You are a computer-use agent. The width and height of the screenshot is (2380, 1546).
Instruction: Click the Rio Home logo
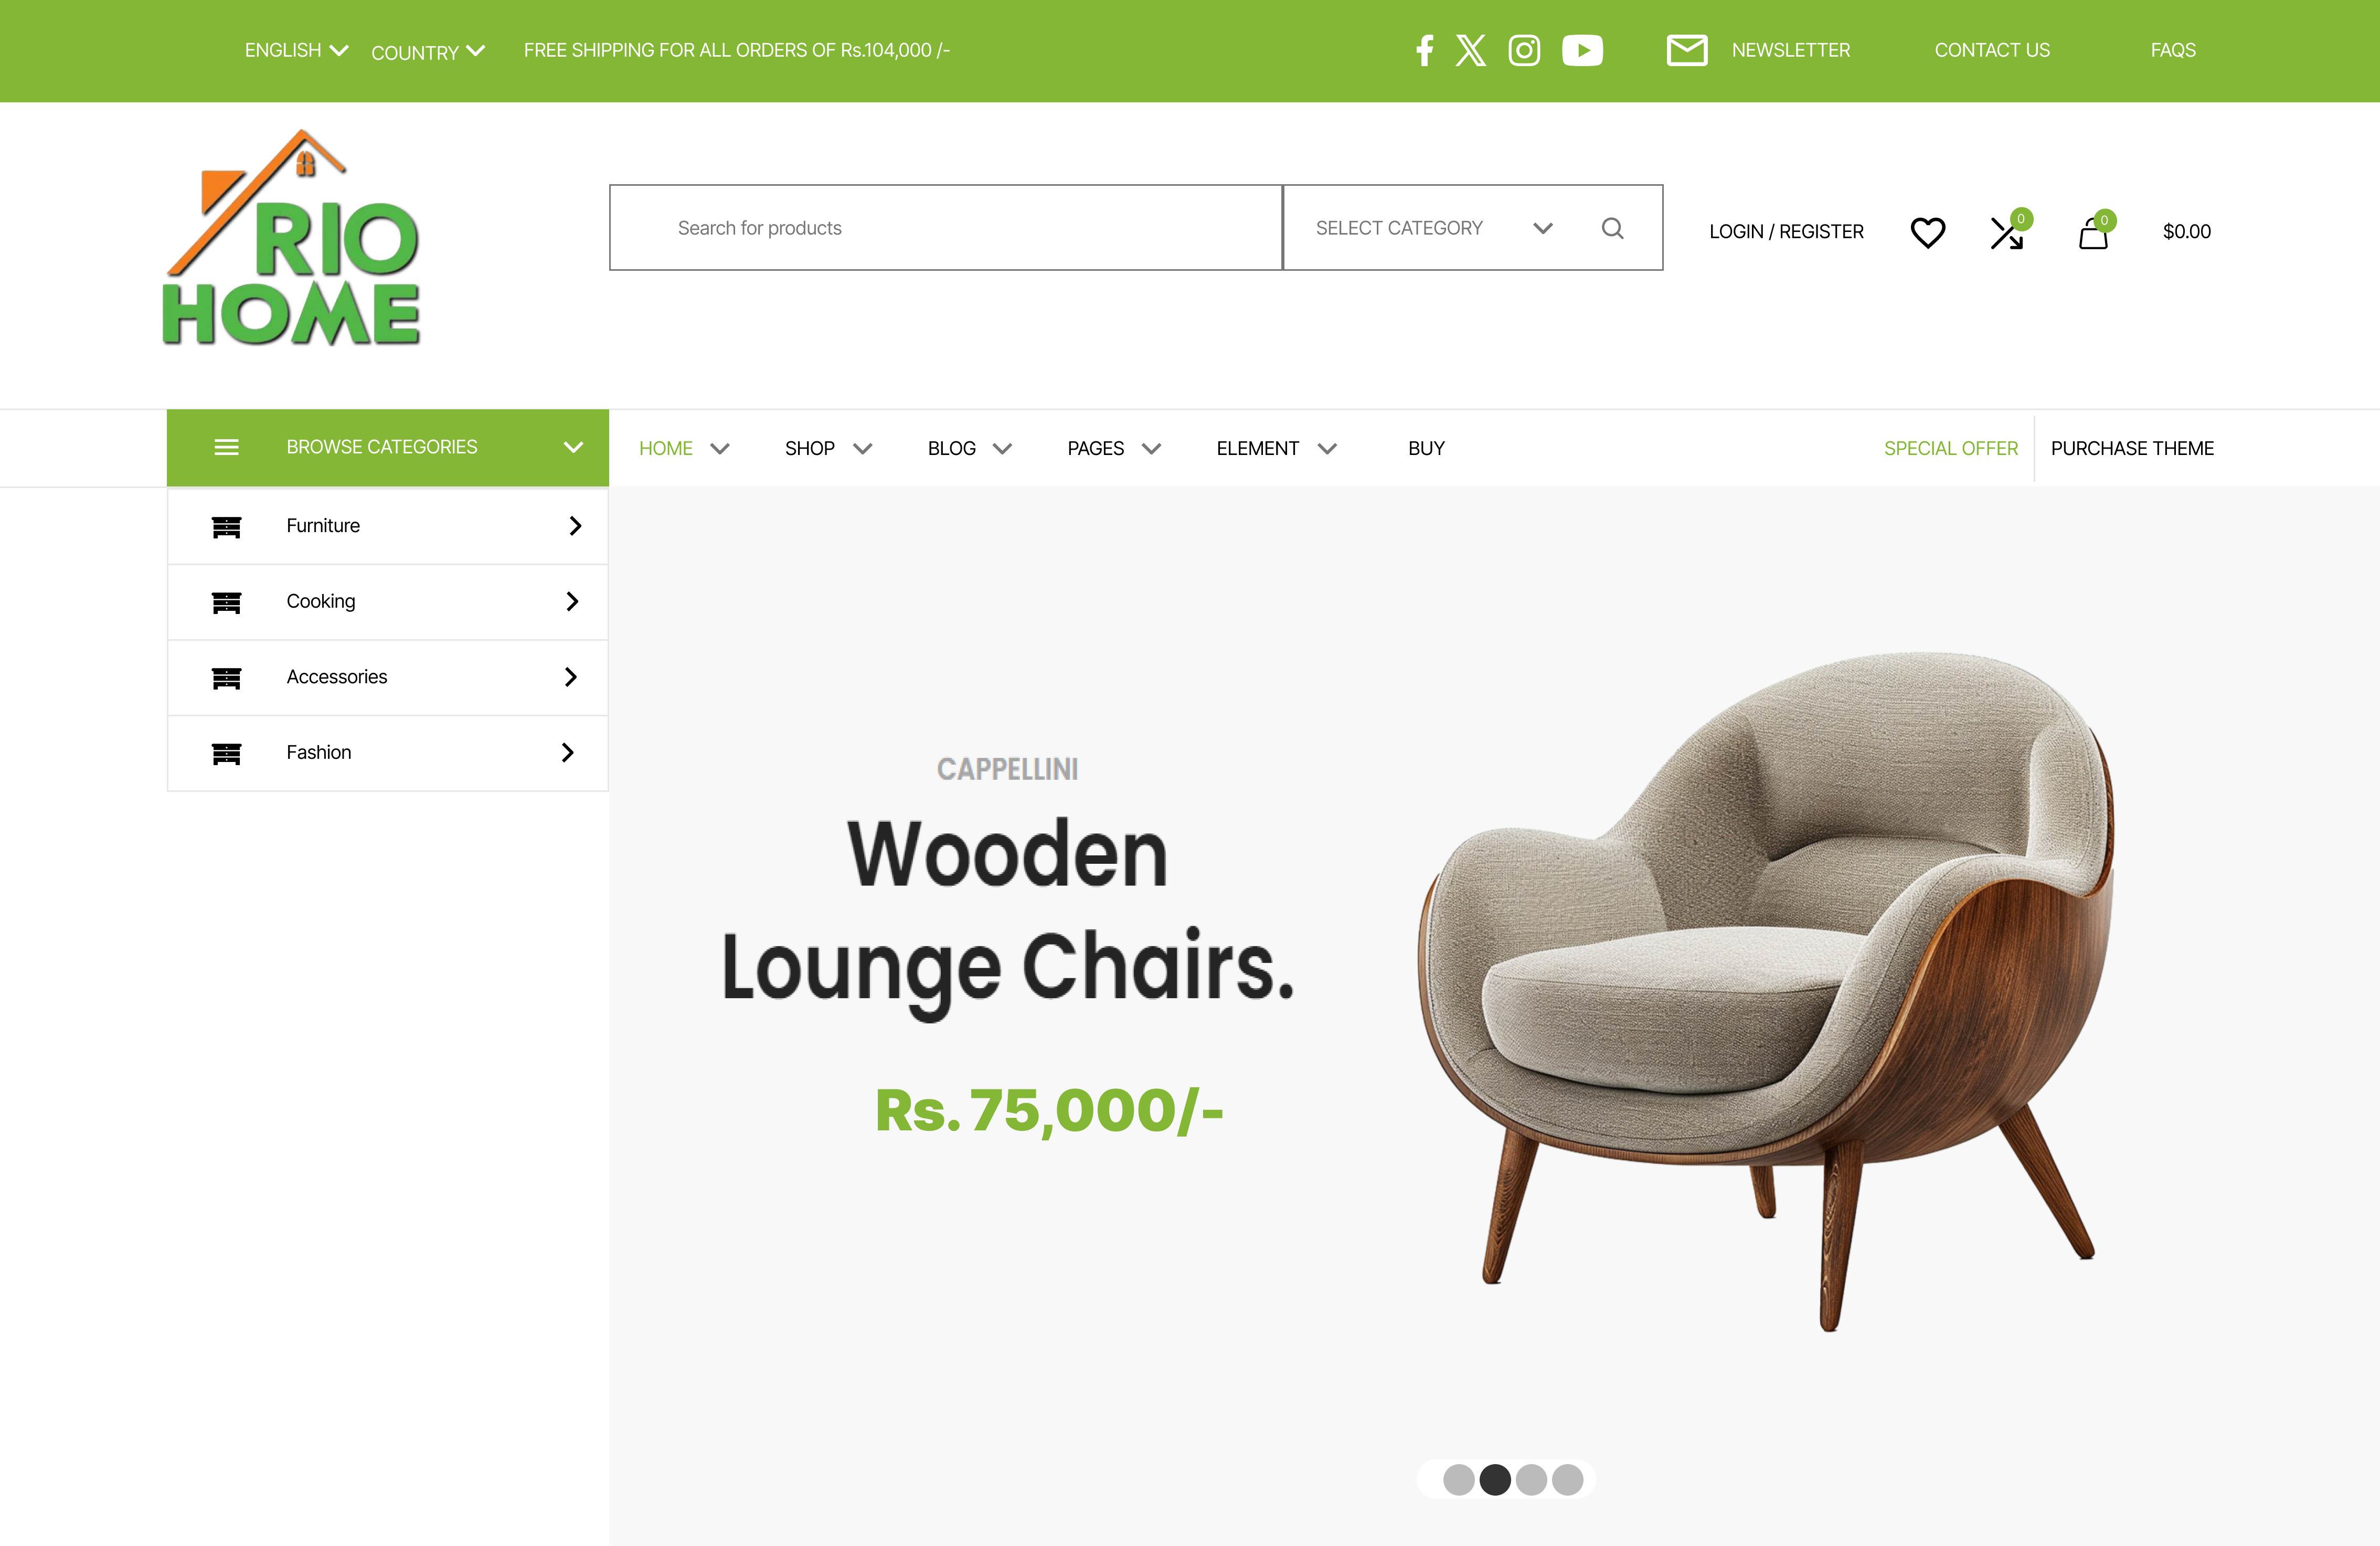[292, 238]
